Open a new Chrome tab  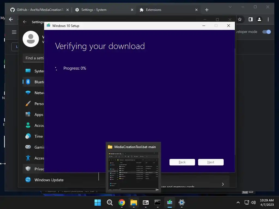pos(207,10)
